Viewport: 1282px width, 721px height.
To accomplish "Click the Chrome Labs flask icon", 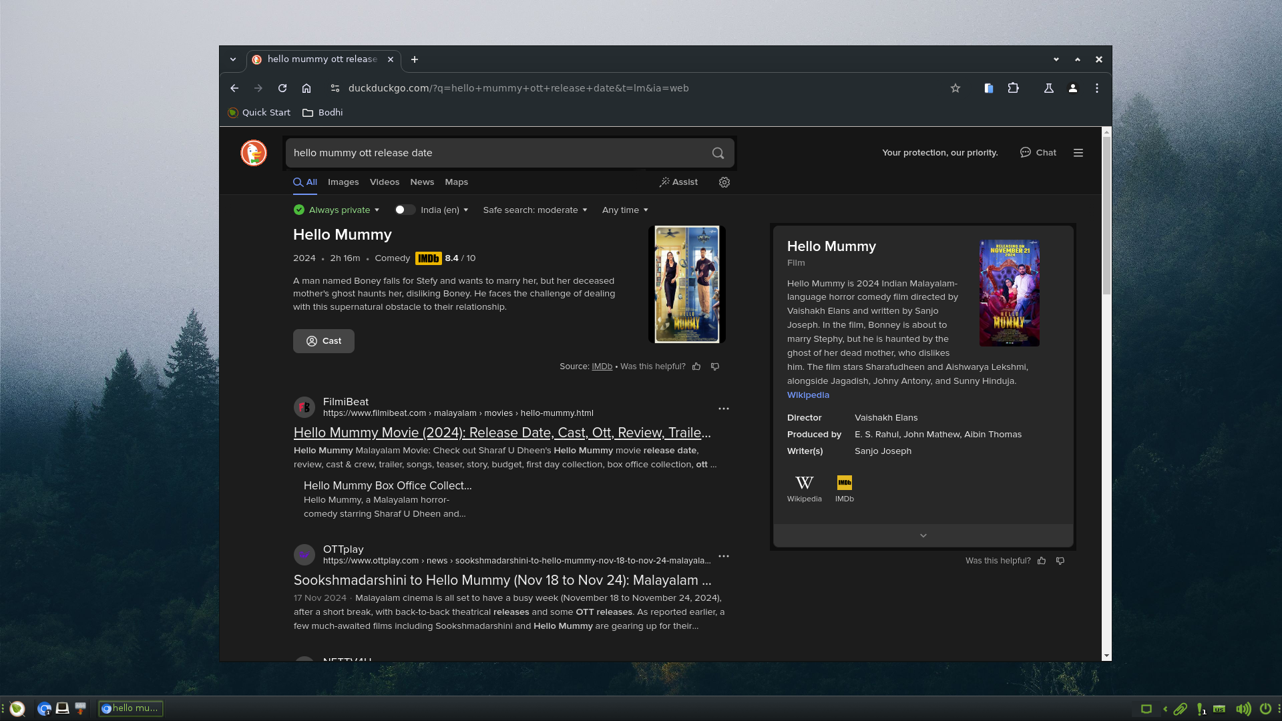I will coord(1049,88).
